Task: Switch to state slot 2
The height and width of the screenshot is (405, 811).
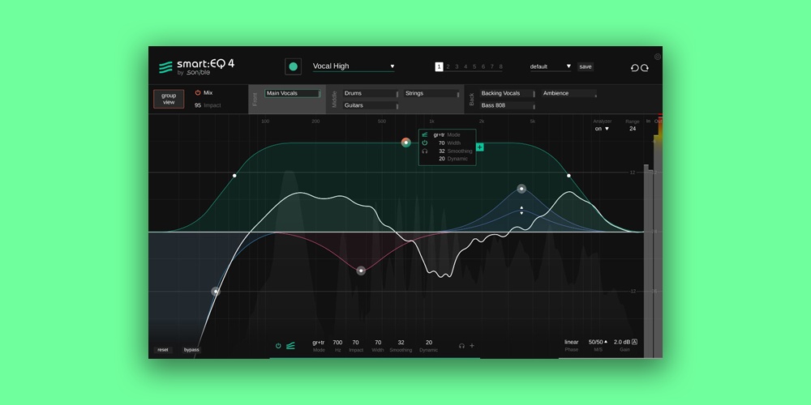Action: coord(448,66)
